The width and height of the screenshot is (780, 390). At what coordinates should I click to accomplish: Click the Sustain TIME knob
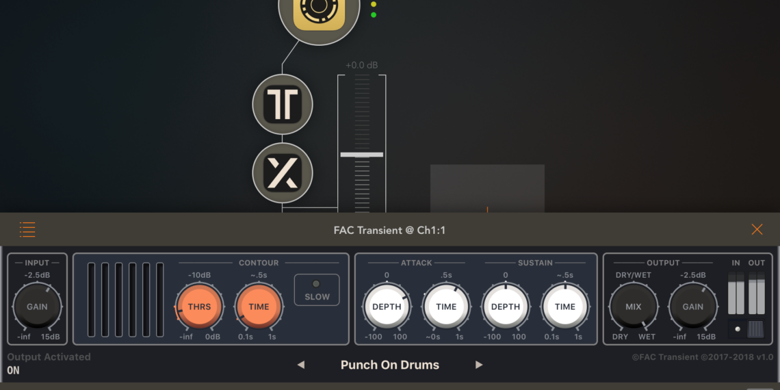tap(565, 307)
